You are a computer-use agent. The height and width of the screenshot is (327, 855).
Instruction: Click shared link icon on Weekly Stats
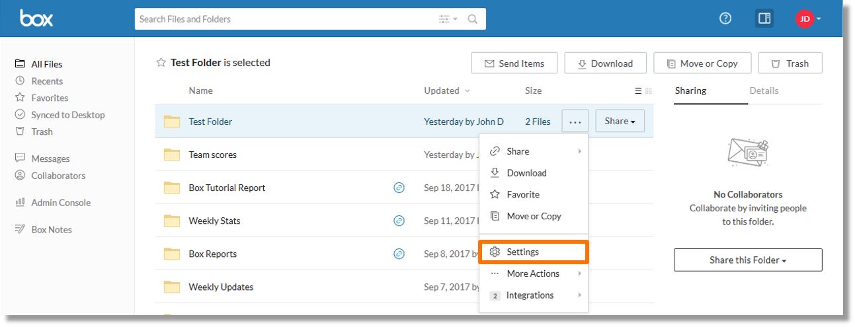pos(399,221)
